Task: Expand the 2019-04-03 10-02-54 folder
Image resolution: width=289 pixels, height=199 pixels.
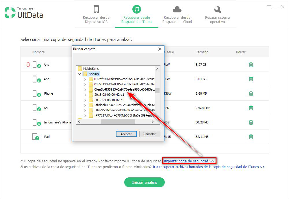Action: [85, 100]
